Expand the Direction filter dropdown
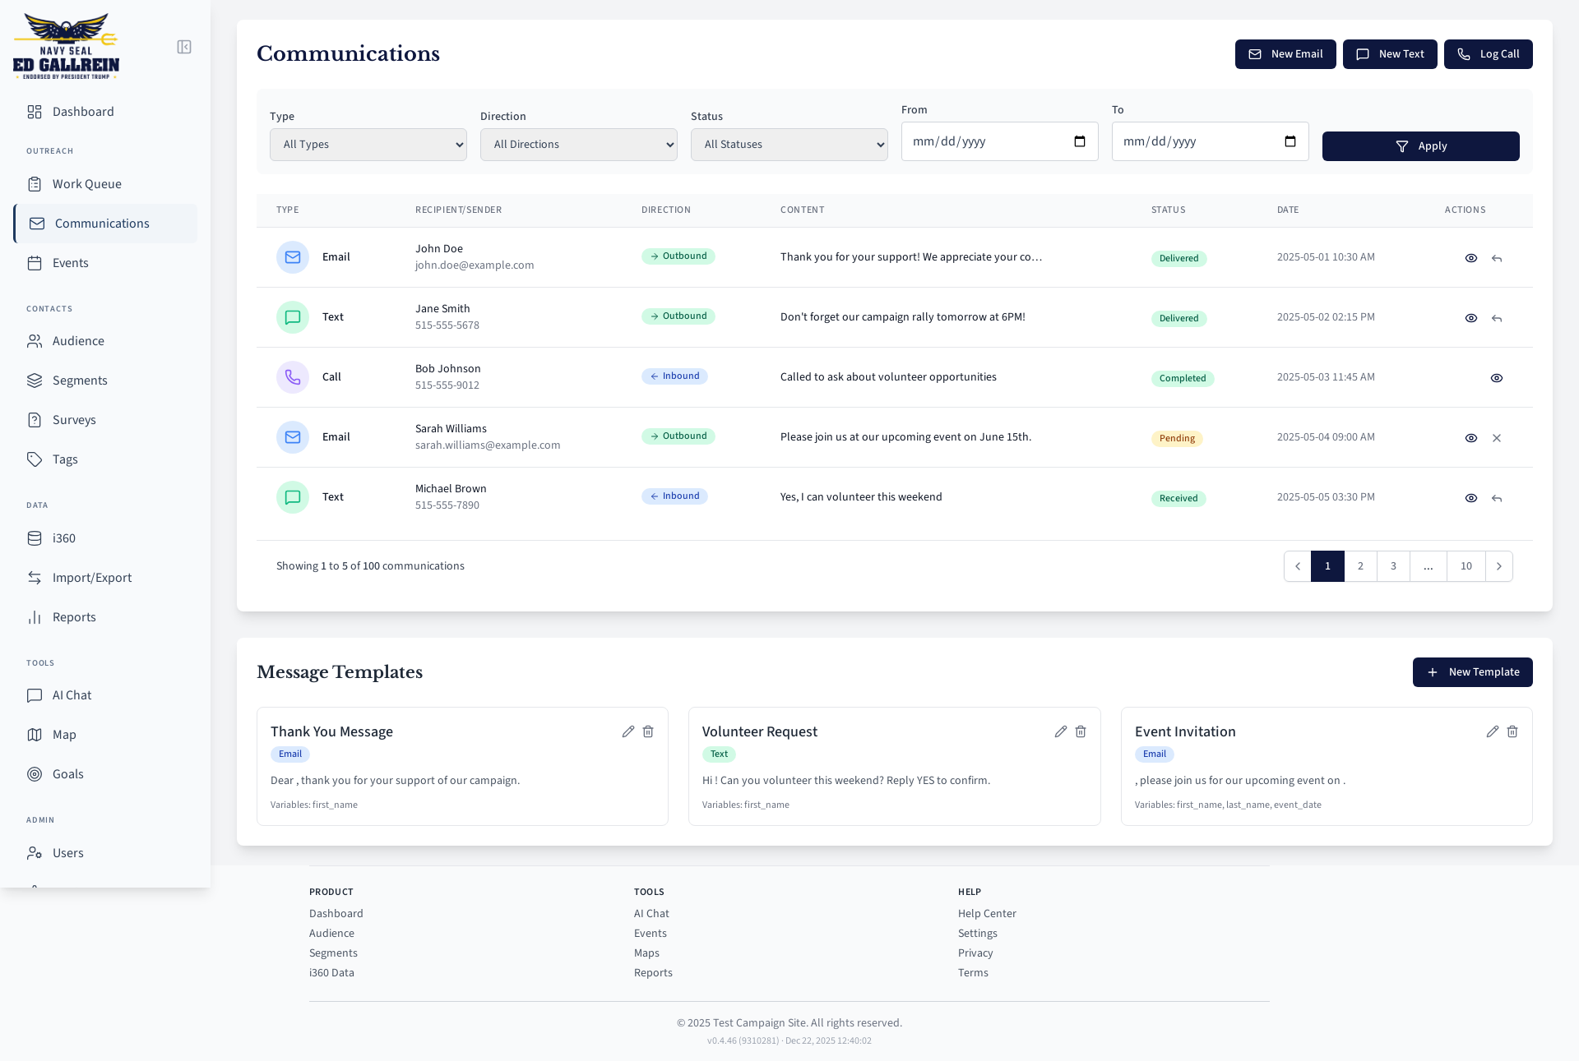The image size is (1579, 1061). pyautogui.click(x=579, y=145)
